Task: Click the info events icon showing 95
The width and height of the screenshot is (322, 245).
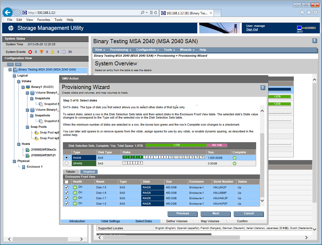Action: pyautogui.click(x=64, y=52)
